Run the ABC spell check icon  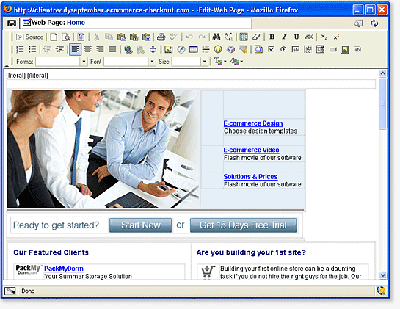click(173, 37)
